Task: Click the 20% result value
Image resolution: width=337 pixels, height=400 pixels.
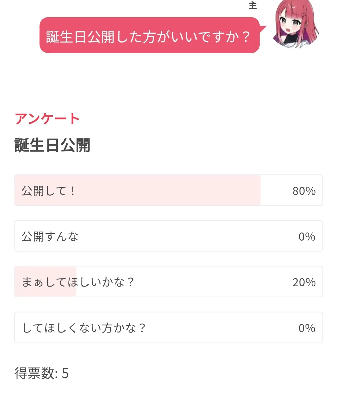Action: (x=304, y=282)
